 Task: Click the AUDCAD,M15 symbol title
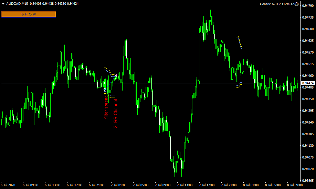(x=17, y=4)
